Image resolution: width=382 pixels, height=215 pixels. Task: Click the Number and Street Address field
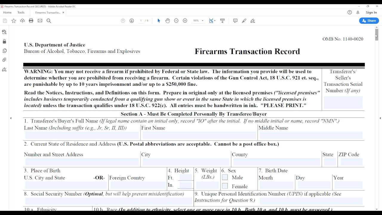click(82, 162)
